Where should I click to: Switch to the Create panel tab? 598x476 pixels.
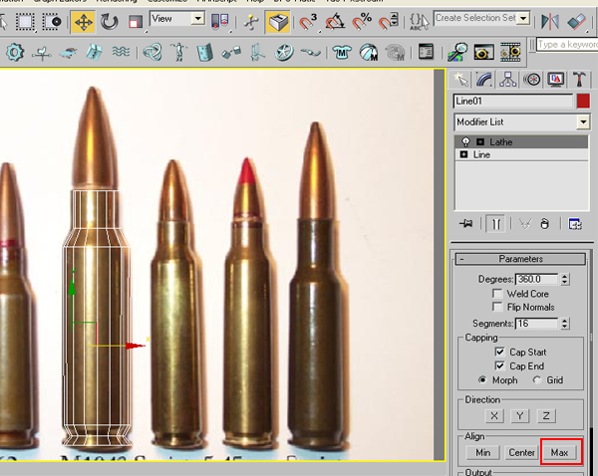tap(460, 80)
